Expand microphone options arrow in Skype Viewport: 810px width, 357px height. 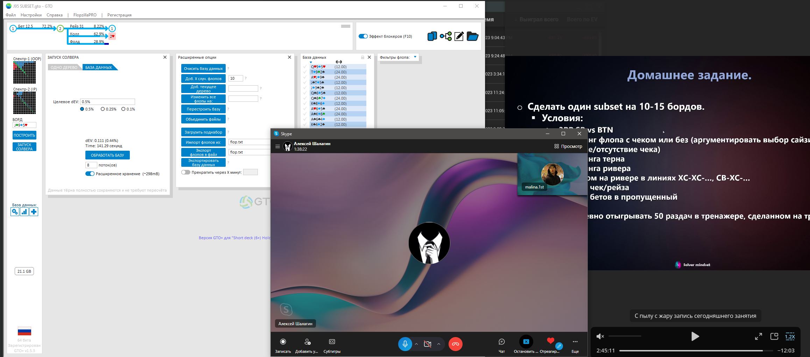tap(416, 344)
